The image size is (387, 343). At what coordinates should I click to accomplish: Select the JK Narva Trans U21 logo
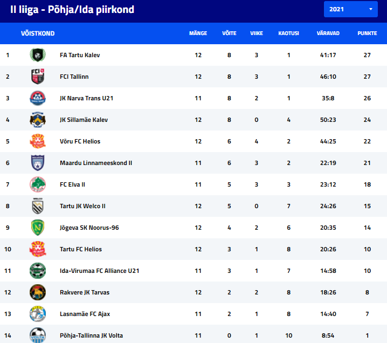click(38, 98)
